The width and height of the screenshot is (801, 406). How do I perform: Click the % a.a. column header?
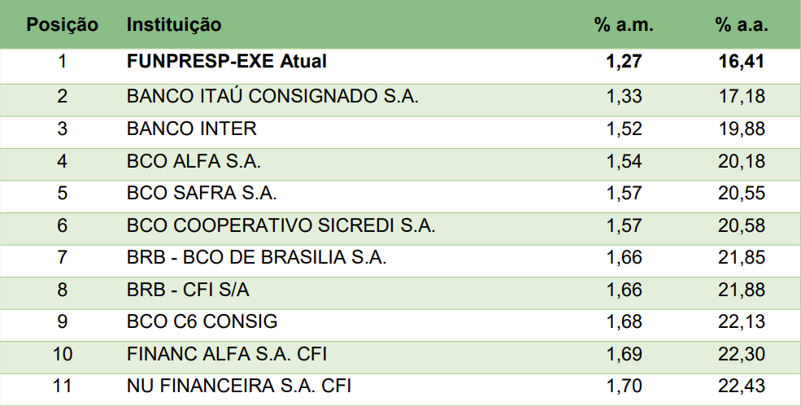coord(742,25)
